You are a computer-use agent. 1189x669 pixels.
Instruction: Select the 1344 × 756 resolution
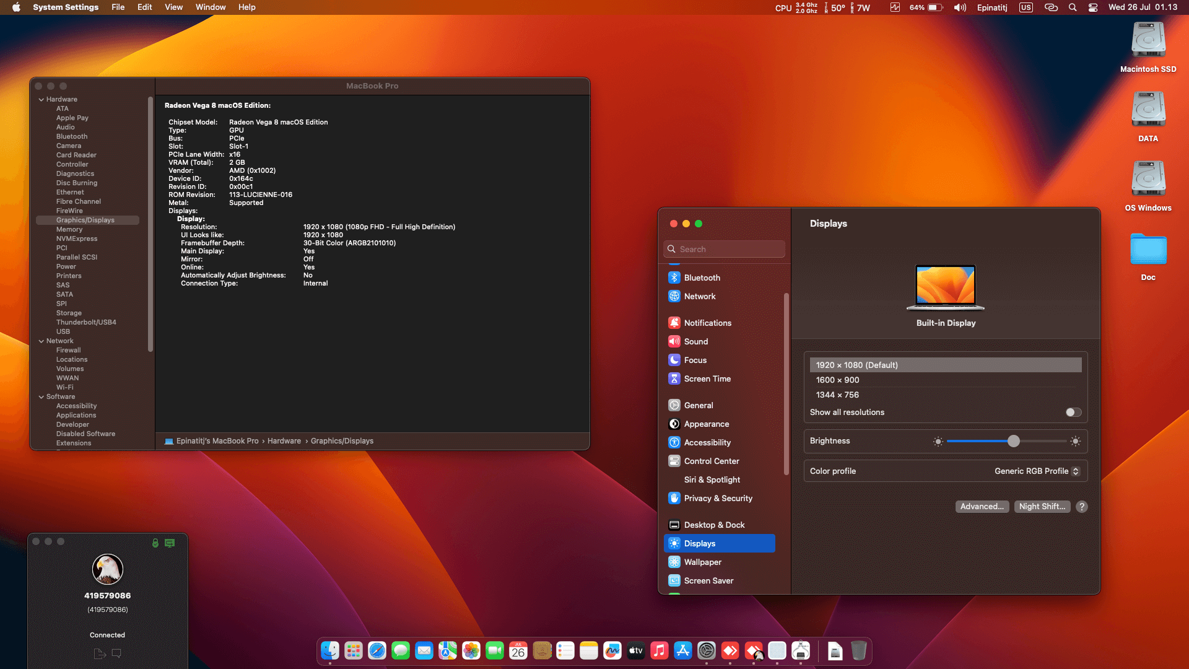pos(837,395)
